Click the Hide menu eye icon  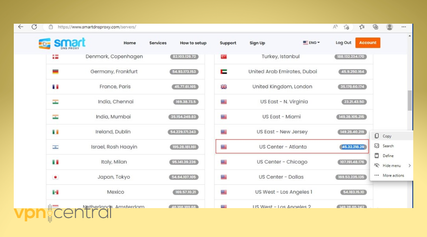[377, 165]
